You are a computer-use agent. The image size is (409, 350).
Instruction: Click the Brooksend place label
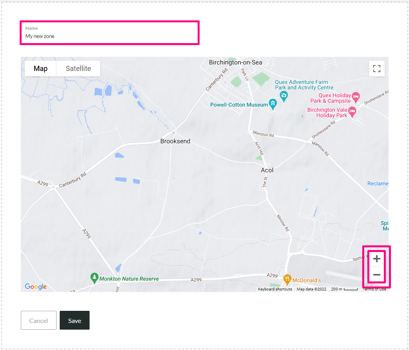coord(175,141)
